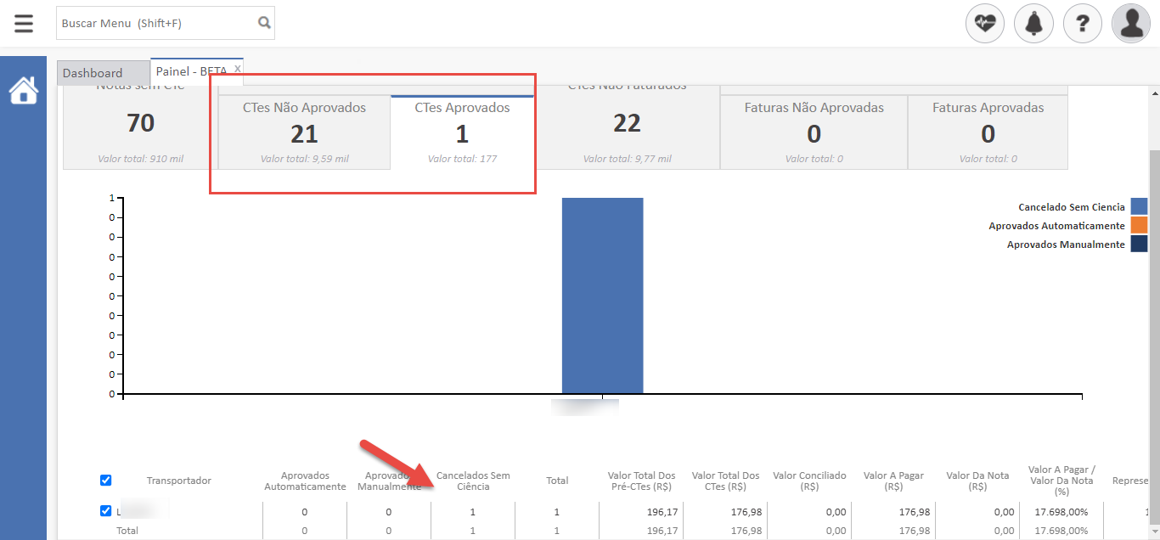Click the search magnifier icon
The height and width of the screenshot is (540, 1160).
click(x=264, y=23)
